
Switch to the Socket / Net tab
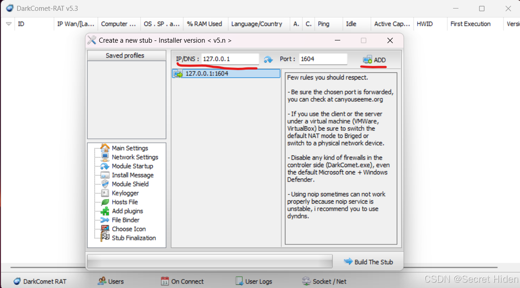pyautogui.click(x=324, y=281)
